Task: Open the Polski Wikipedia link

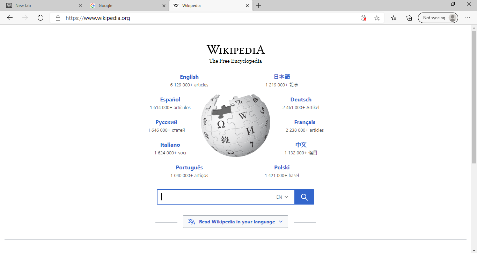Action: [x=282, y=168]
